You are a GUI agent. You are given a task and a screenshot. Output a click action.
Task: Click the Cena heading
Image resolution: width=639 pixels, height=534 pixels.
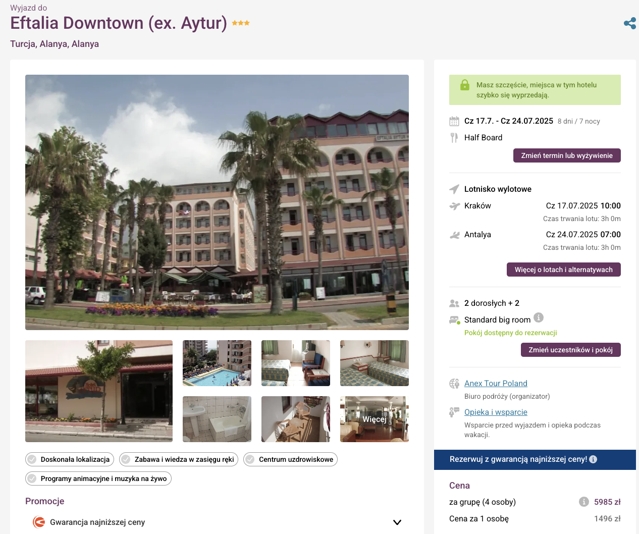[x=459, y=486]
